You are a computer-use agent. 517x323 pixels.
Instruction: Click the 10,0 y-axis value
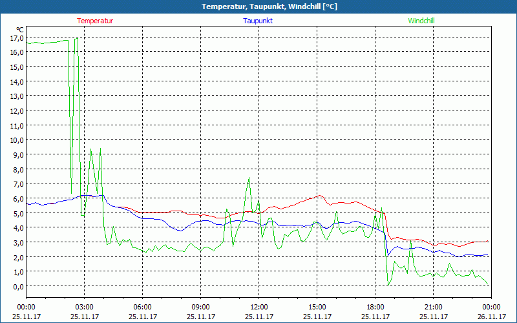(17, 140)
